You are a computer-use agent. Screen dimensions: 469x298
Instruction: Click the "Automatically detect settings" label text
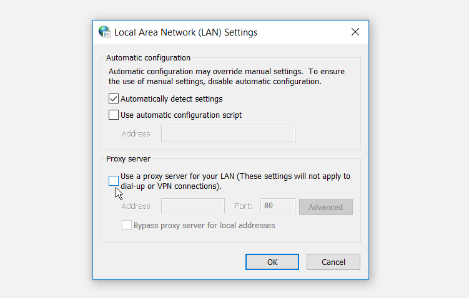tap(171, 99)
